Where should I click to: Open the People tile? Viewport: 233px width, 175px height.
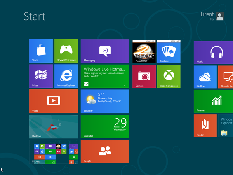click(x=105, y=152)
